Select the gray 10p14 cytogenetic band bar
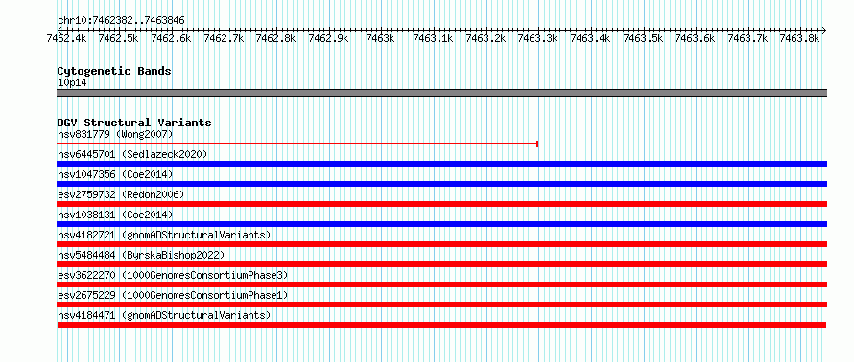Viewport: 854px width, 362px height. (441, 93)
